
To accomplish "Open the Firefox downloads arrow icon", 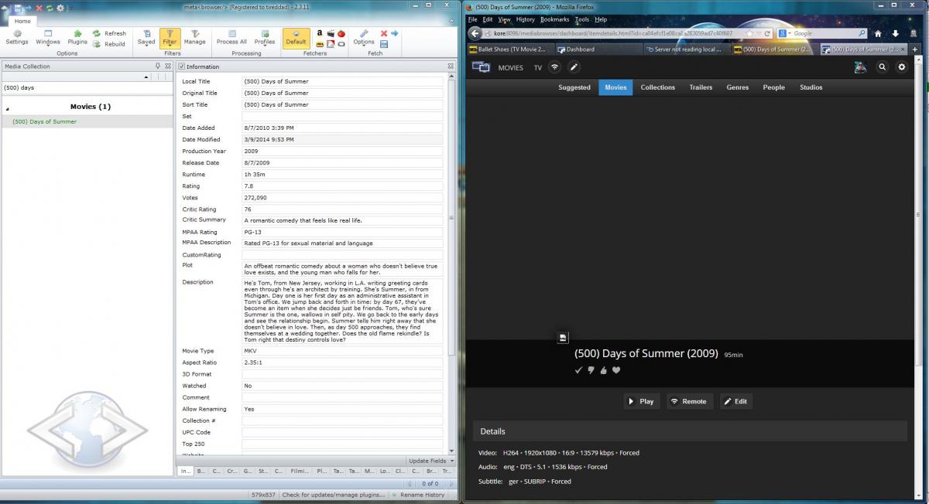I will coord(896,34).
